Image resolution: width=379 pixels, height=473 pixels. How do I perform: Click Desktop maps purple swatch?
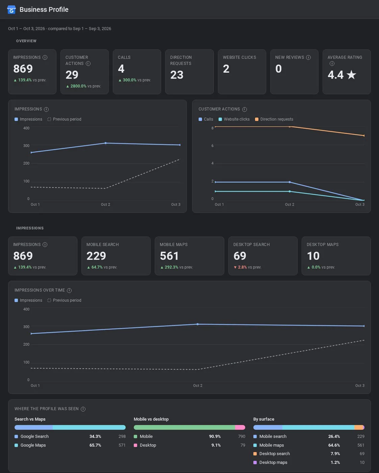click(255, 463)
